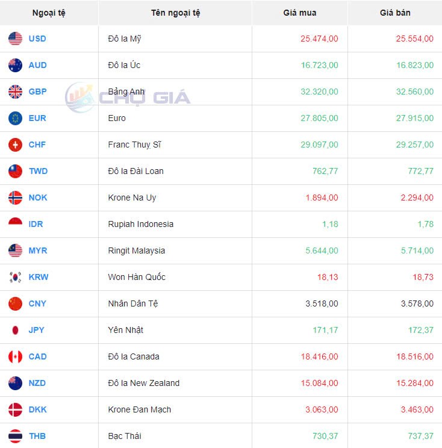This screenshot has height=448, width=442.
Task: Click the Giá mua column header
Action: 299,13
